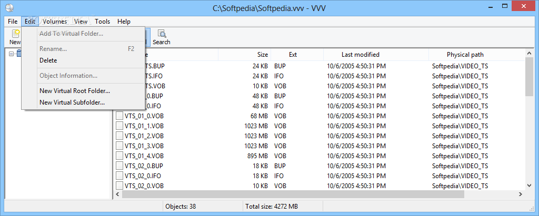This screenshot has height=216, width=539.
Task: Open the Search toolbar tool
Action: click(x=161, y=37)
